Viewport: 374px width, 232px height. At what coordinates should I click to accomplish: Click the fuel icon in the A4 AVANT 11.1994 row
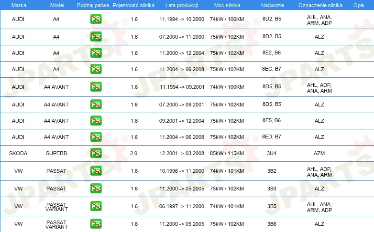pos(96,86)
